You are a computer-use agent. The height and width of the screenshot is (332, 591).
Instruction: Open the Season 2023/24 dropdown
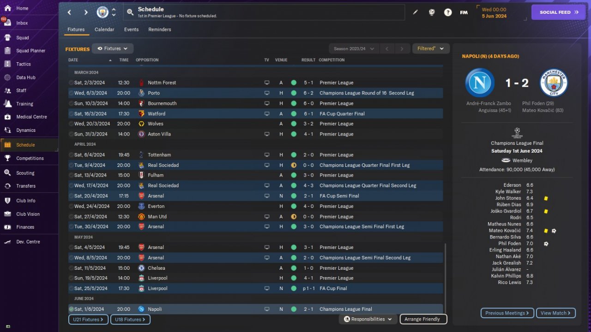(354, 48)
